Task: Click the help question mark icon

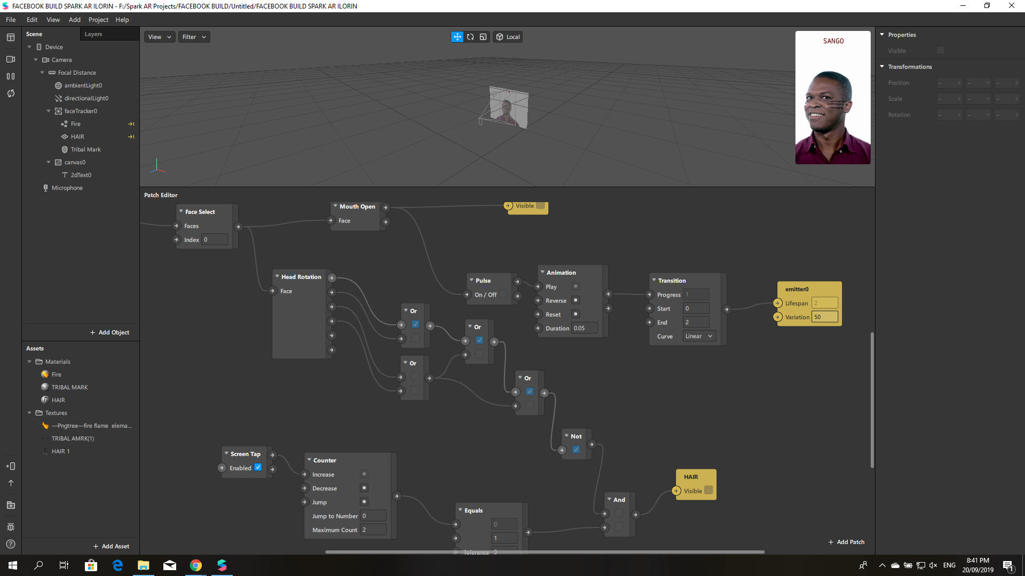Action: 11,544
